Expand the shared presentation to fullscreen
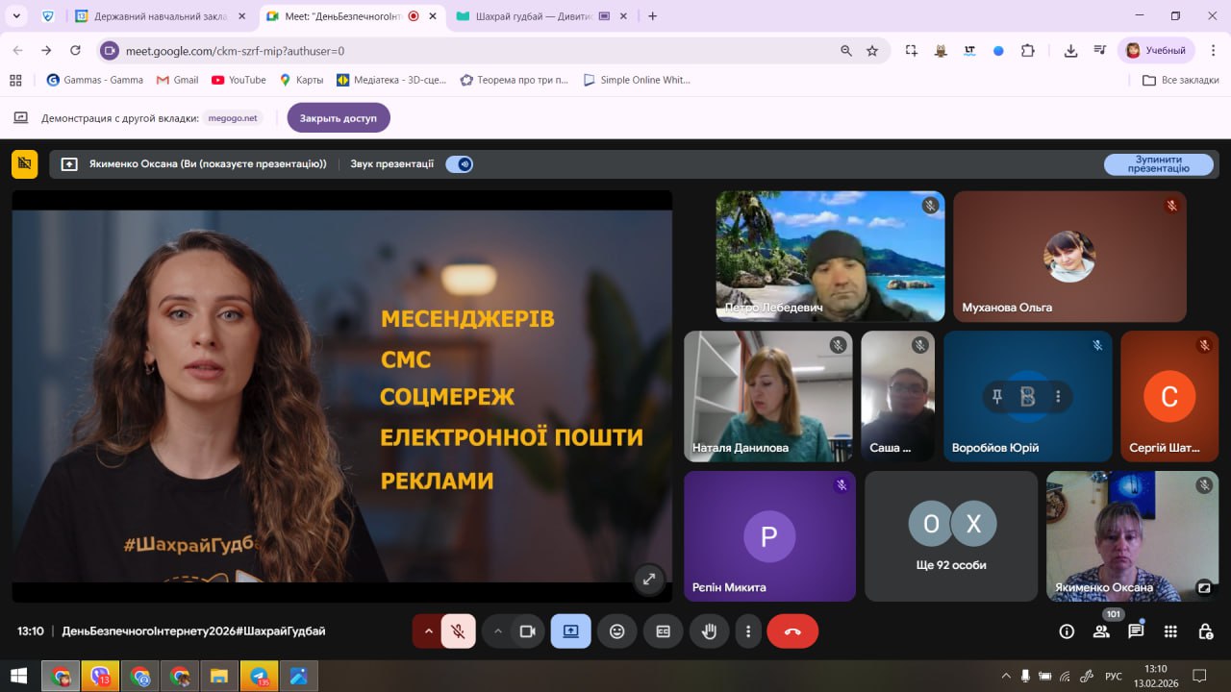Screen dimensions: 1231x692 (649, 579)
